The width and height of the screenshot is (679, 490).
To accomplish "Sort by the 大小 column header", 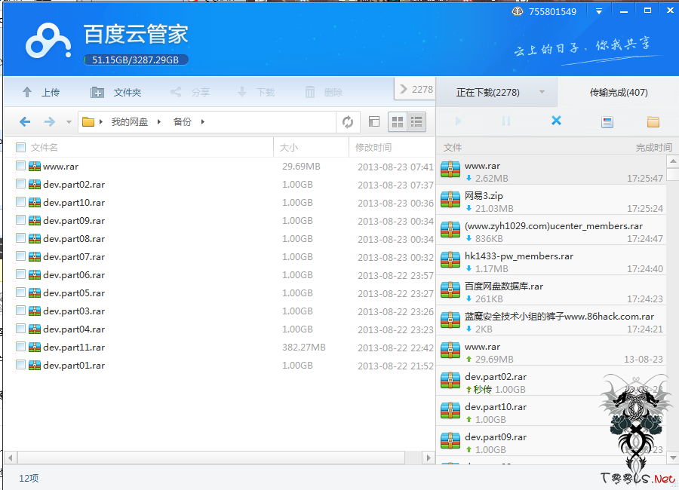I will pyautogui.click(x=289, y=148).
